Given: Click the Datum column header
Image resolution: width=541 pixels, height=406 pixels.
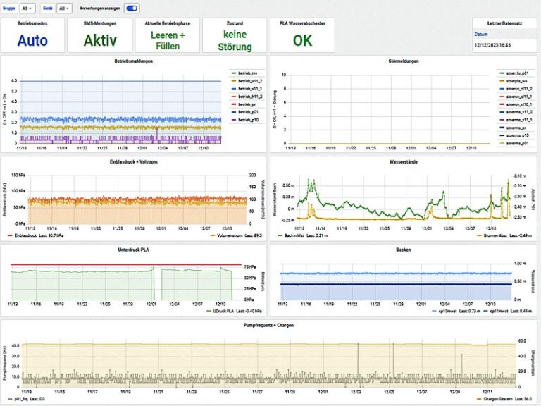Looking at the screenshot, I should point(480,34).
